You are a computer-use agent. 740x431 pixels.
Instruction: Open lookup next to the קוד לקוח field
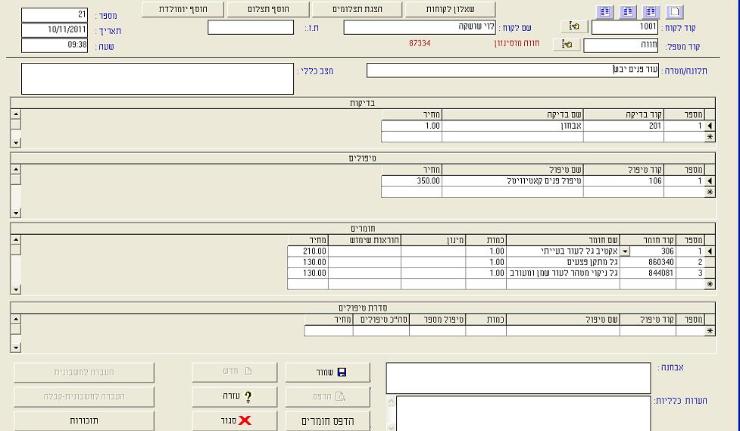point(574,27)
